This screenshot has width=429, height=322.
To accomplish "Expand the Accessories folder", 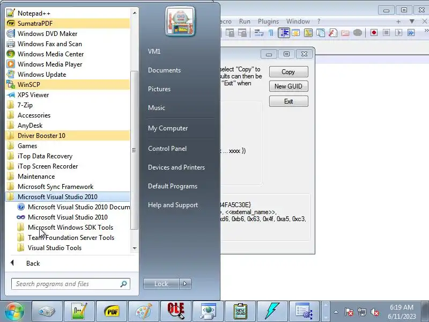I will coord(68,115).
